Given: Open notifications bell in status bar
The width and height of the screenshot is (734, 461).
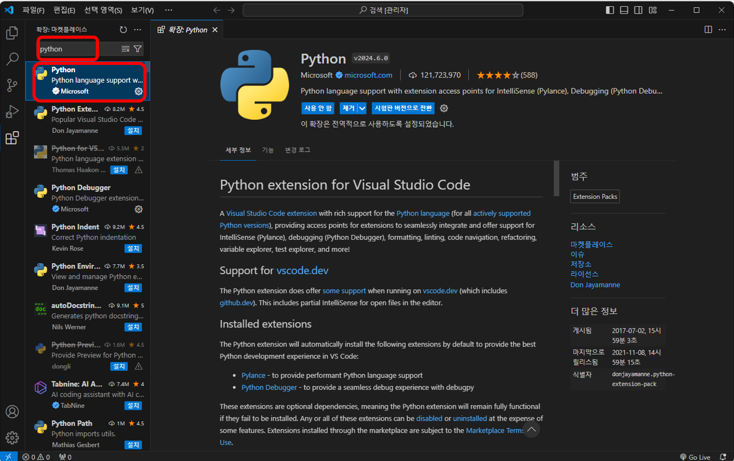Looking at the screenshot, I should click(x=723, y=457).
